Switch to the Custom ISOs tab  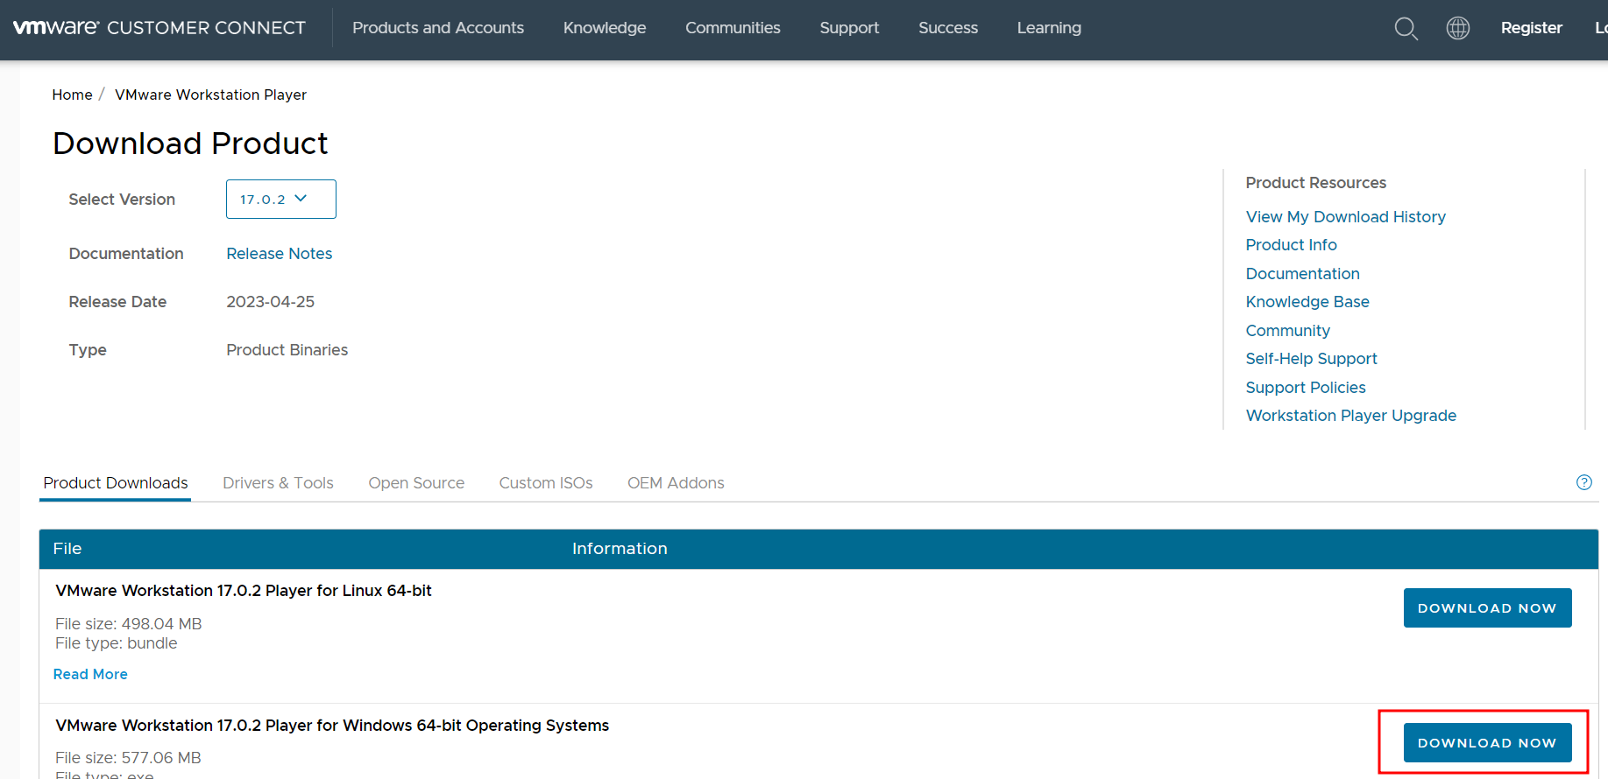point(546,483)
